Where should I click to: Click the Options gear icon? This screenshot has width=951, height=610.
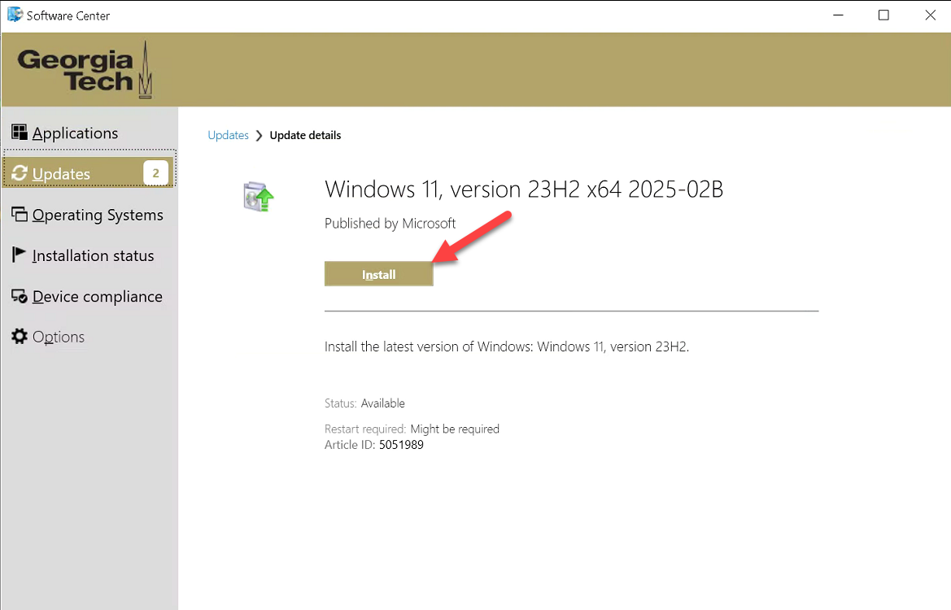(20, 336)
